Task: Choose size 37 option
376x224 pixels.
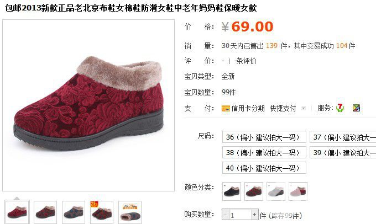Action: [x=343, y=137]
